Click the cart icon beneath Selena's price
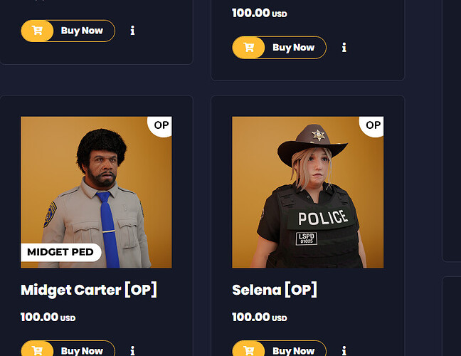Image resolution: width=461 pixels, height=356 pixels. [248, 350]
